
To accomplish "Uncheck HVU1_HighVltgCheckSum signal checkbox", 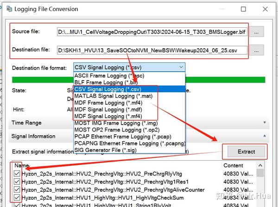I will [17, 197].
